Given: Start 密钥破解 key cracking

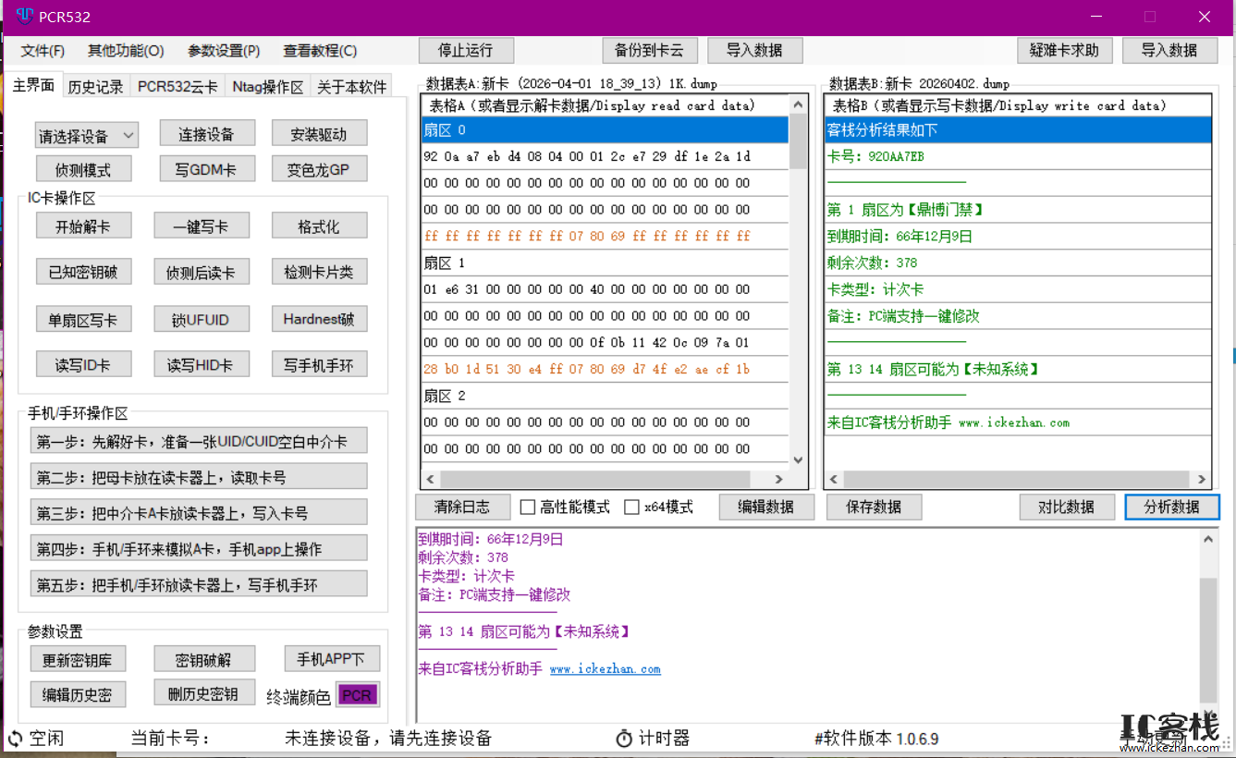Looking at the screenshot, I should pyautogui.click(x=204, y=659).
